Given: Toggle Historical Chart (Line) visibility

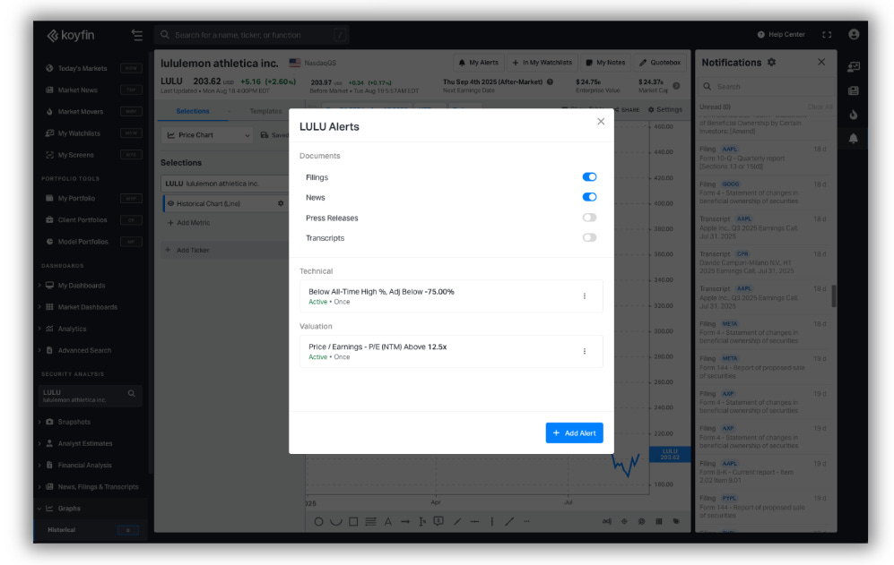Looking at the screenshot, I should point(170,203).
